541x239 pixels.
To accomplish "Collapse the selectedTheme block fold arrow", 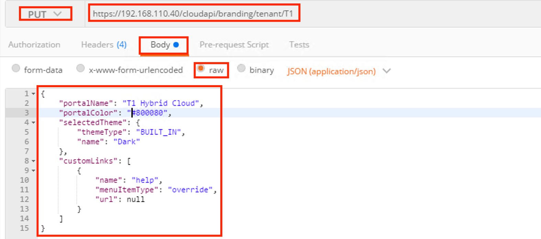I will pos(33,123).
